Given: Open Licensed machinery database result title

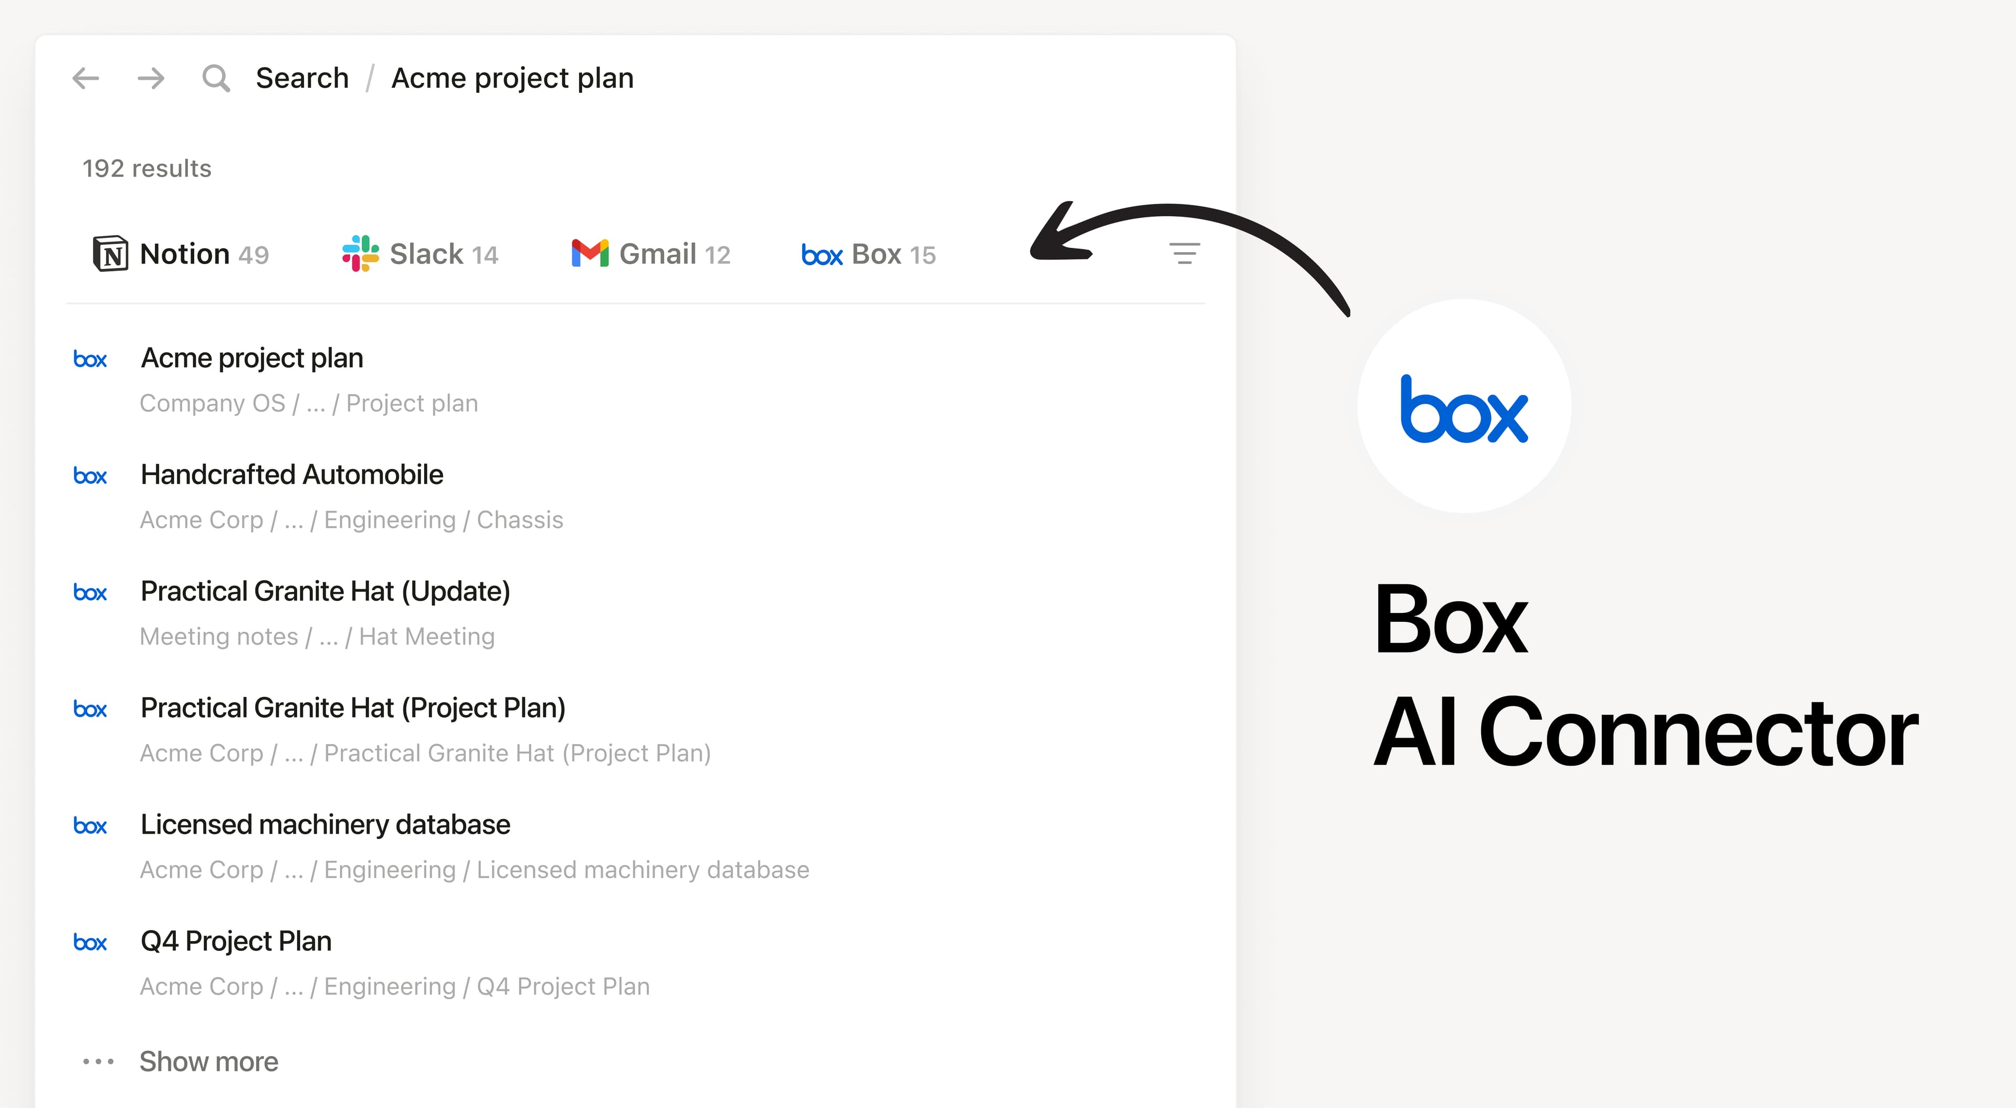Looking at the screenshot, I should 325,824.
